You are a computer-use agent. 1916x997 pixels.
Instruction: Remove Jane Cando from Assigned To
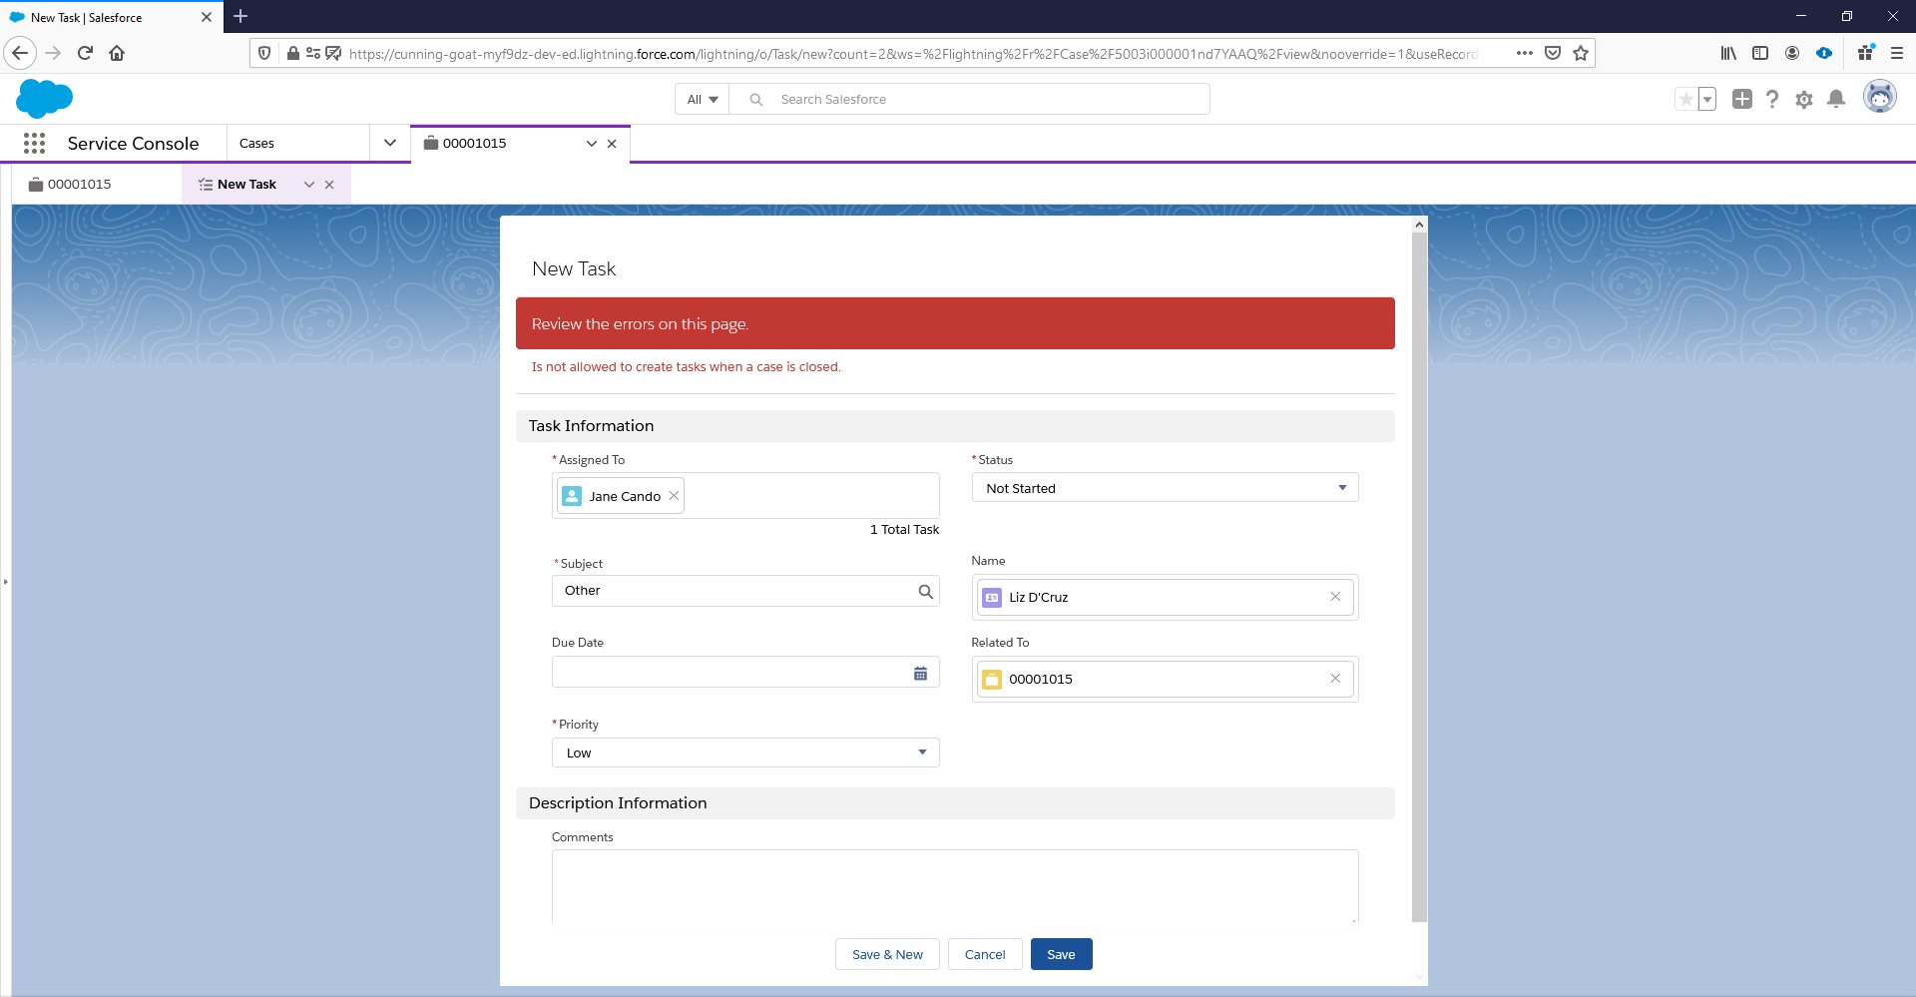coord(674,495)
